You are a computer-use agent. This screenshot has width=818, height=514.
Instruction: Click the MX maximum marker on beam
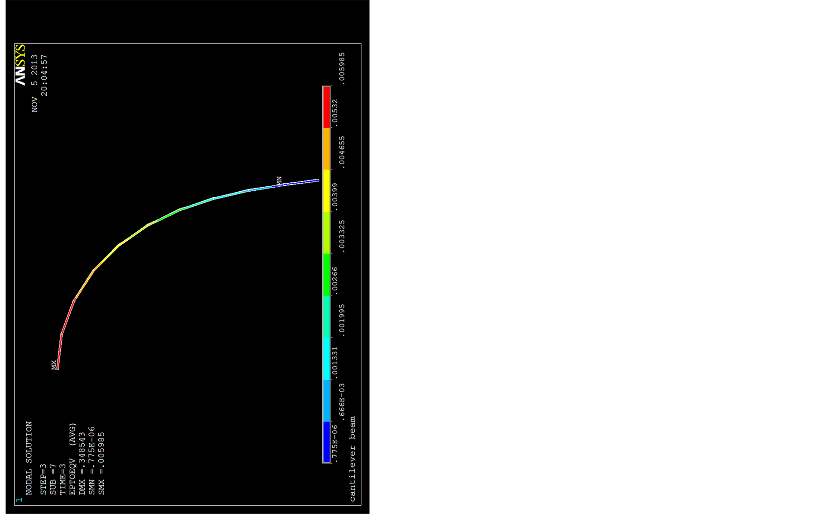click(x=54, y=365)
